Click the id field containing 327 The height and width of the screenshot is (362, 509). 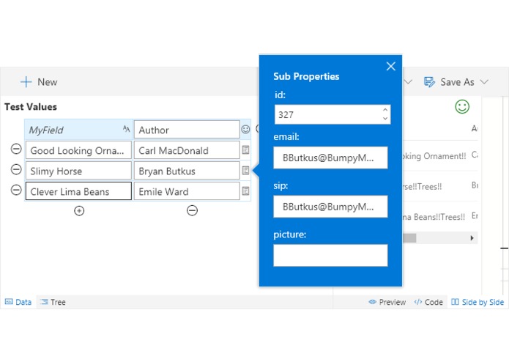332,114
